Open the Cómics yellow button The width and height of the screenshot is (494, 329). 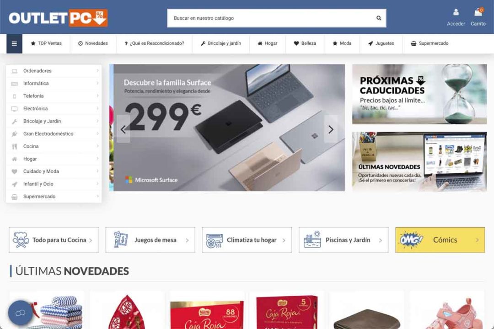440,240
